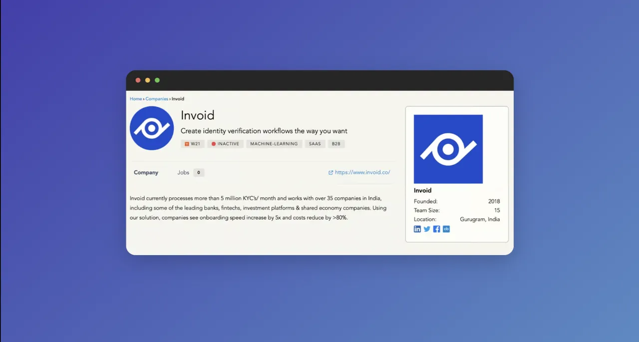Viewport: 639px width, 342px height.
Task: Click the B2B tag
Action: 336,144
